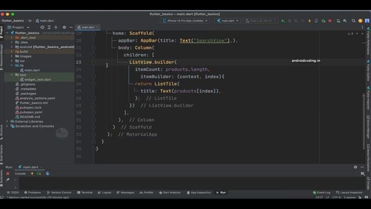This screenshot has width=371, height=209.
Task: Open the user account avatar icon
Action: [361, 21]
